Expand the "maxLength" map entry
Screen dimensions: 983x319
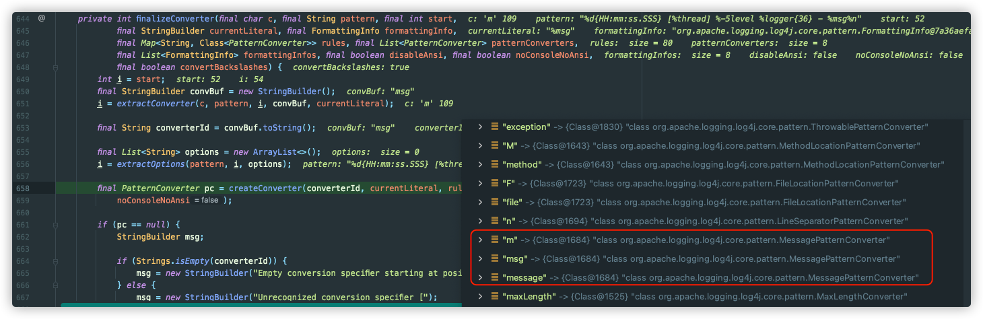point(480,296)
